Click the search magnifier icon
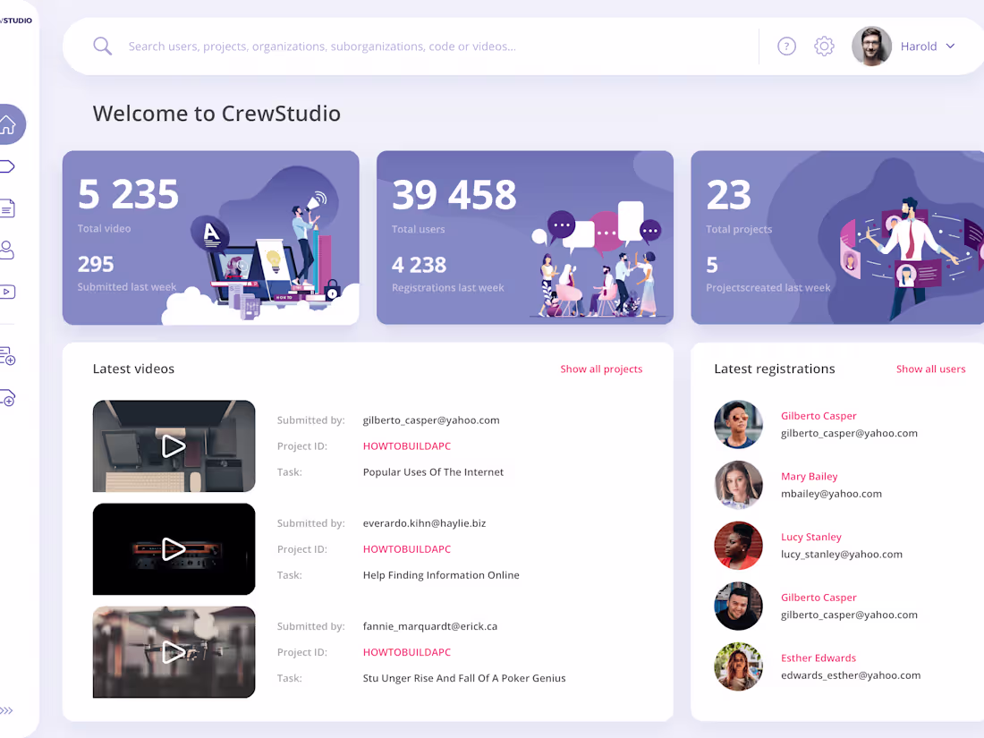The image size is (984, 738). click(102, 46)
